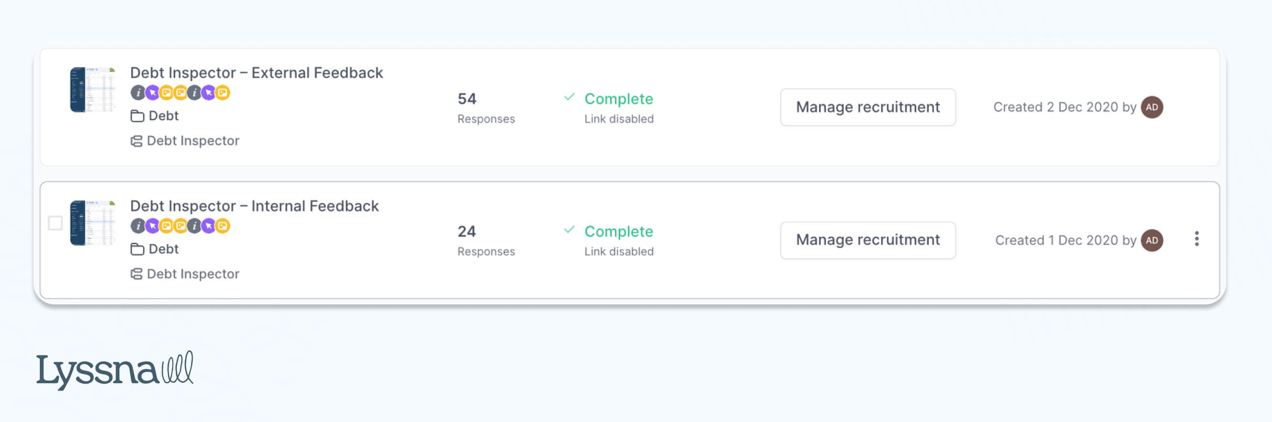Click AD avatar next to Created 1 Dec 2020
The height and width of the screenshot is (422, 1272).
click(1152, 240)
